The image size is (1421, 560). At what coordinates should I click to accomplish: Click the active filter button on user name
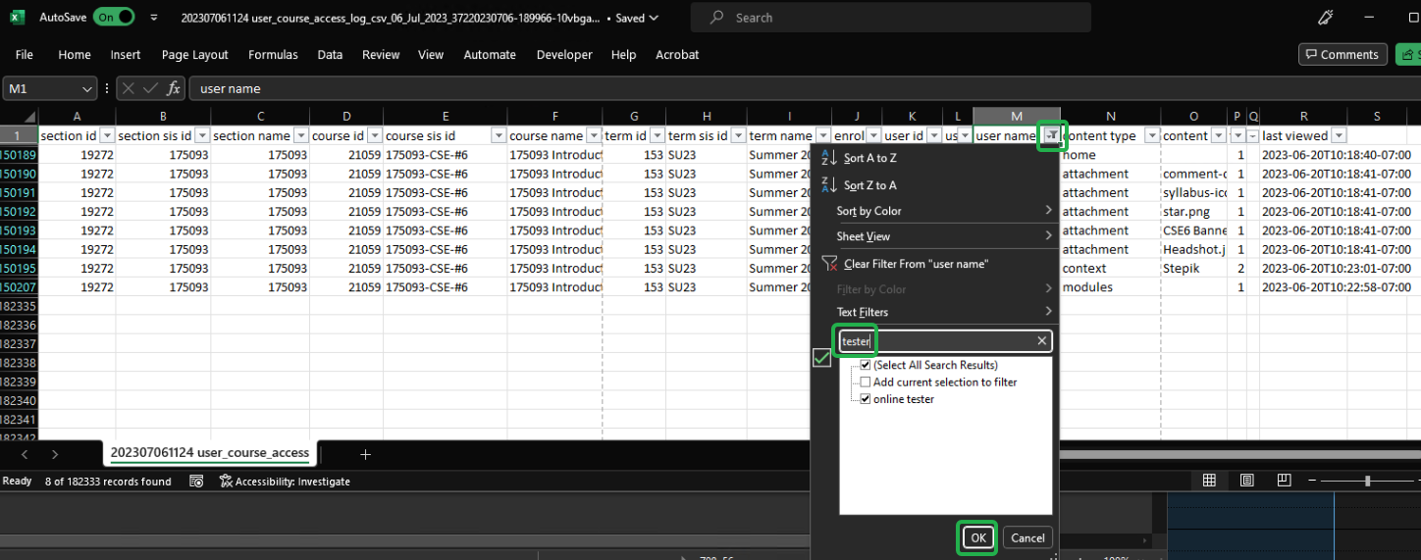pyautogui.click(x=1052, y=135)
